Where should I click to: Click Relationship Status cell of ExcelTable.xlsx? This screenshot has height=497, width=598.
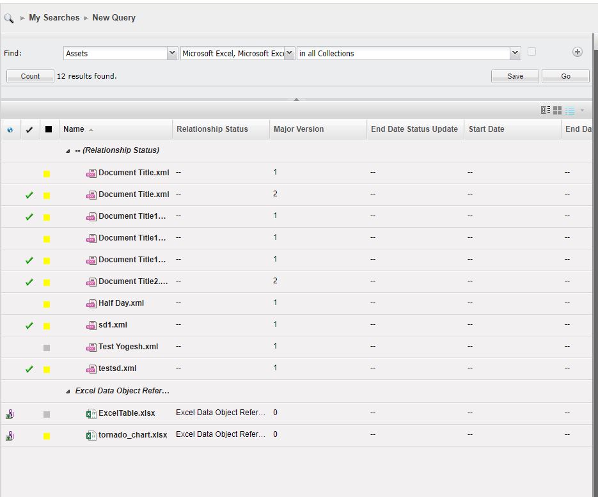(221, 413)
